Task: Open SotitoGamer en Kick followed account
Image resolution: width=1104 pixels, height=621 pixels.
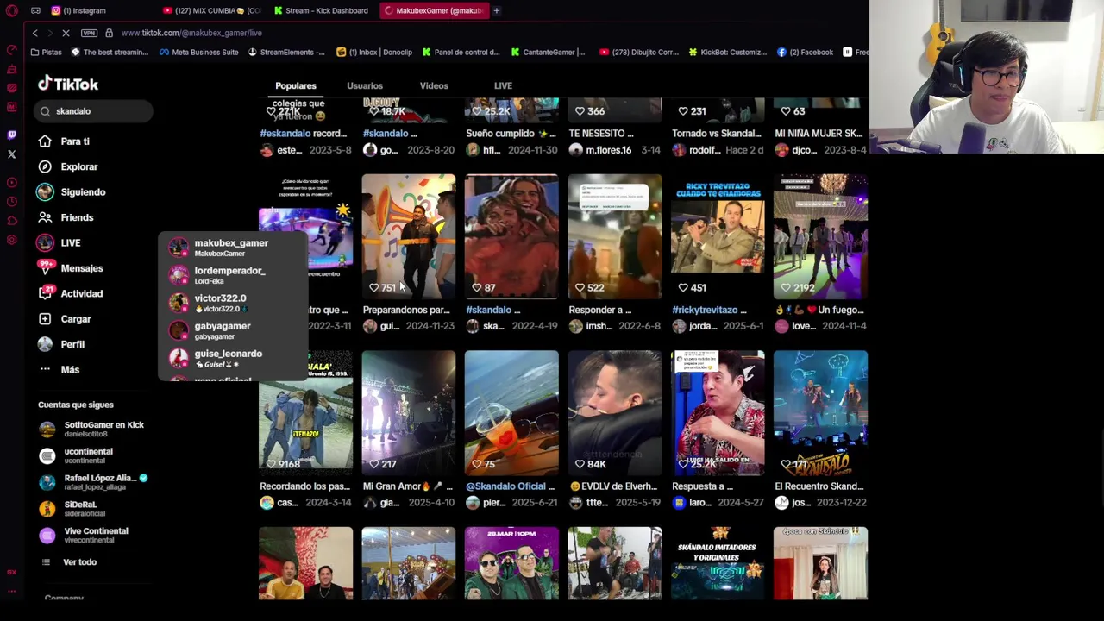Action: [x=92, y=429]
